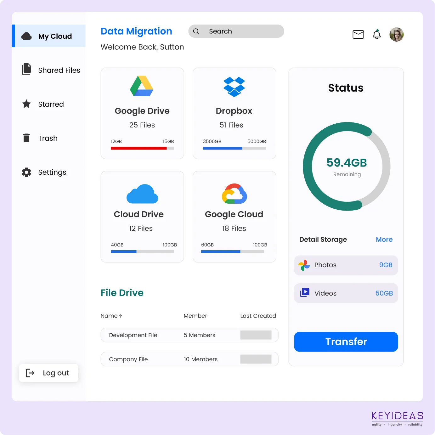Click the Dropbox storage progress bar

pos(234,148)
